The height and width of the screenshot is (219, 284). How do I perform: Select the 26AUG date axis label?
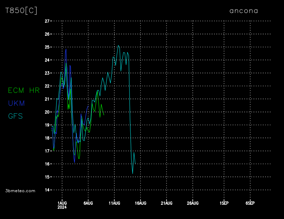point(192,203)
